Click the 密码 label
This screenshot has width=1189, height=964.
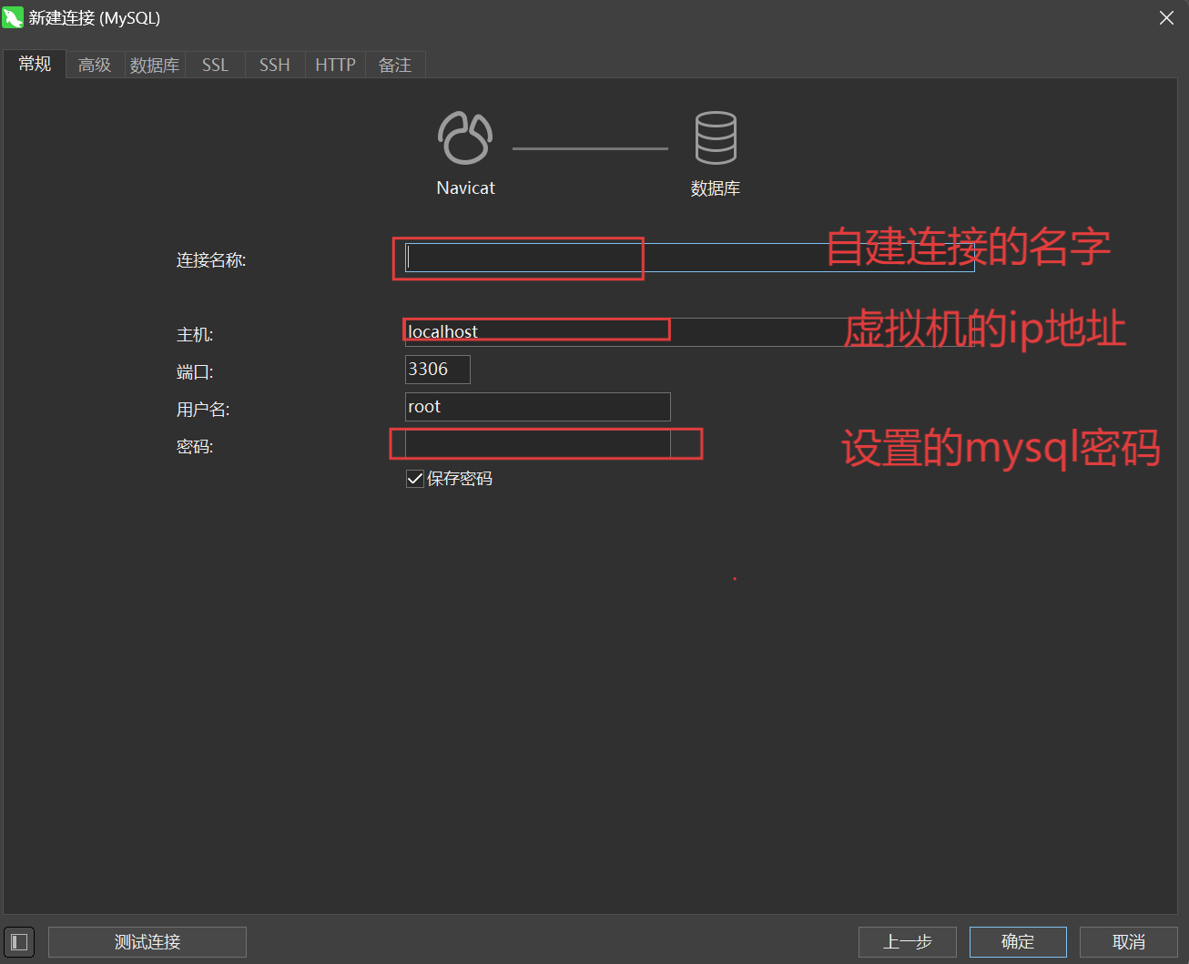(x=195, y=447)
